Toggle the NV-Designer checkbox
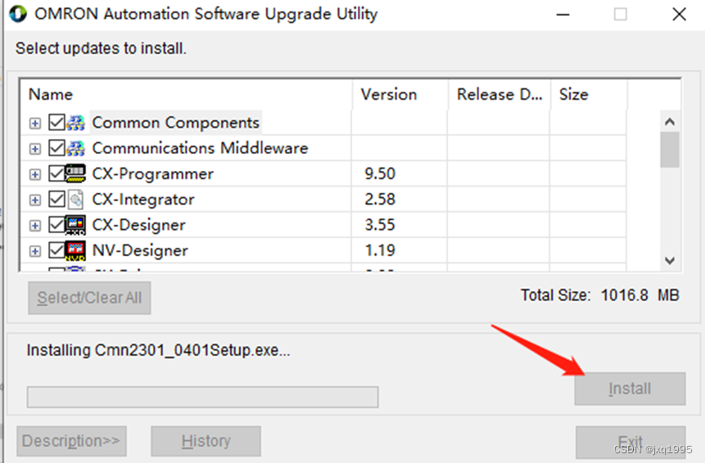 pyautogui.click(x=56, y=250)
